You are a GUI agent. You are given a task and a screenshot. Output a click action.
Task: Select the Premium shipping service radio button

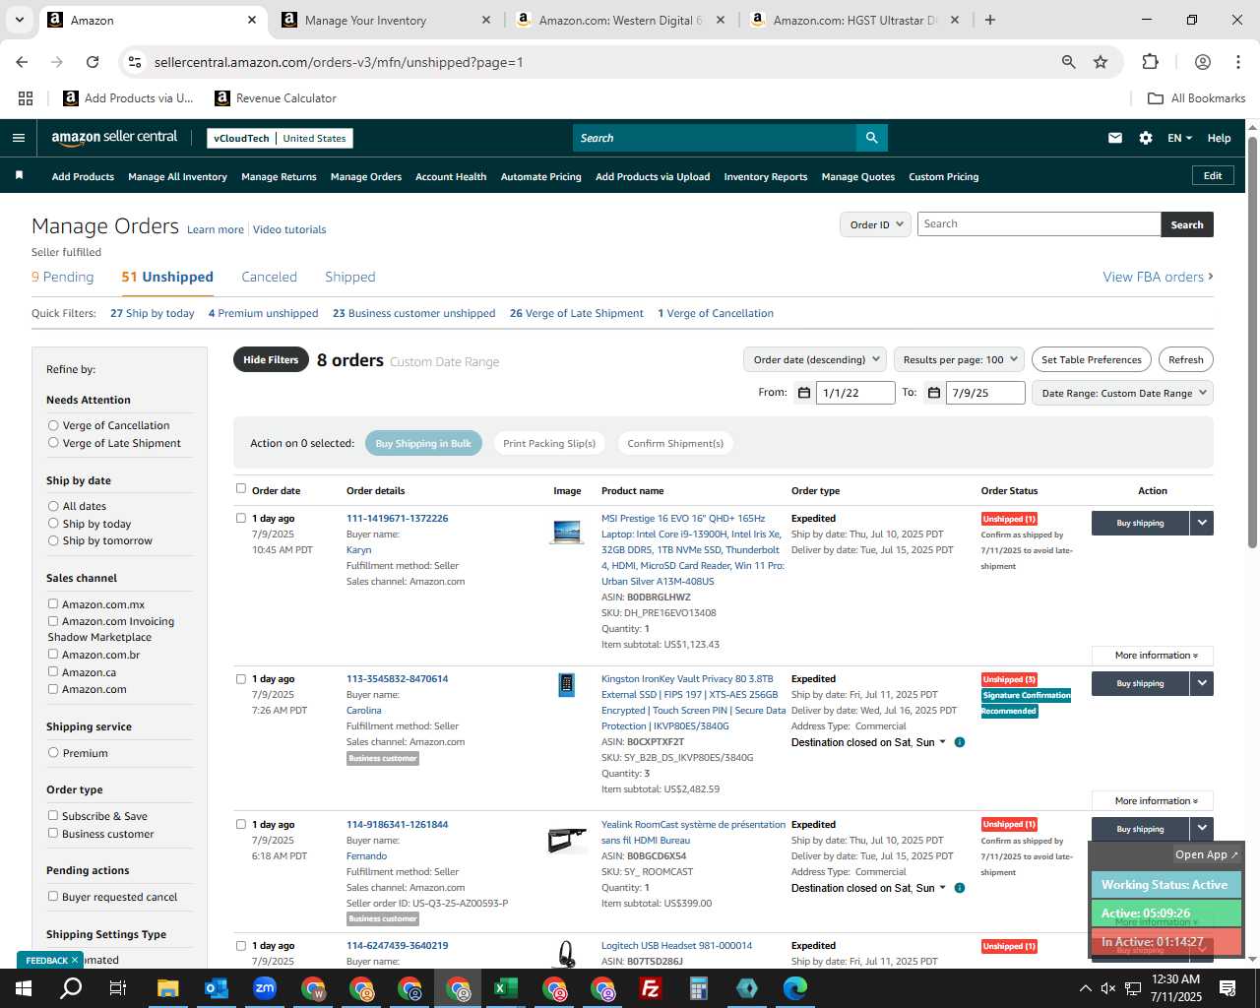pyautogui.click(x=53, y=753)
